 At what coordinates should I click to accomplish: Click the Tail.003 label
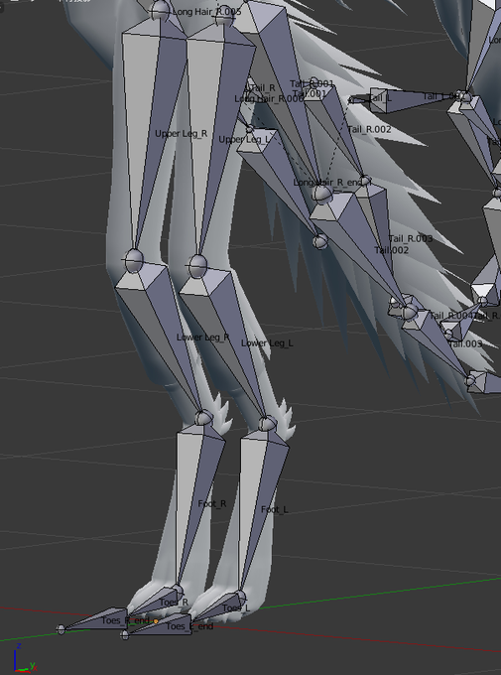(465, 344)
